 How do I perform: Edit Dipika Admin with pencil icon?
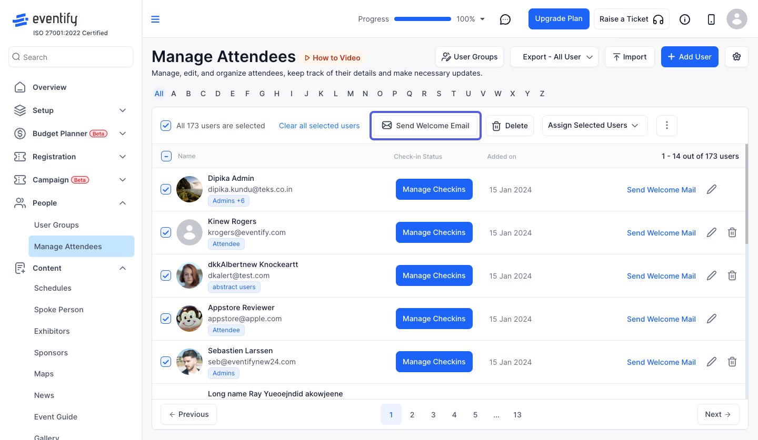[712, 189]
